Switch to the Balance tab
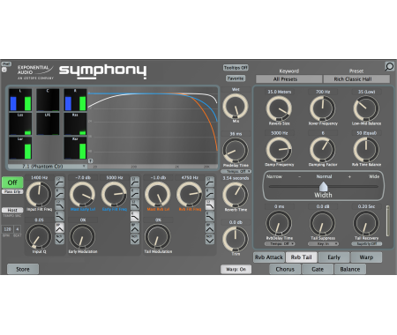The width and height of the screenshot is (397, 335). point(350,269)
